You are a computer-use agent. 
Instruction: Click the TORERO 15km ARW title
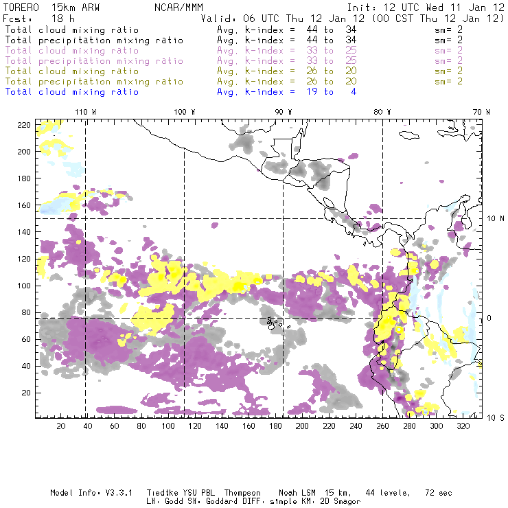pos(44,8)
